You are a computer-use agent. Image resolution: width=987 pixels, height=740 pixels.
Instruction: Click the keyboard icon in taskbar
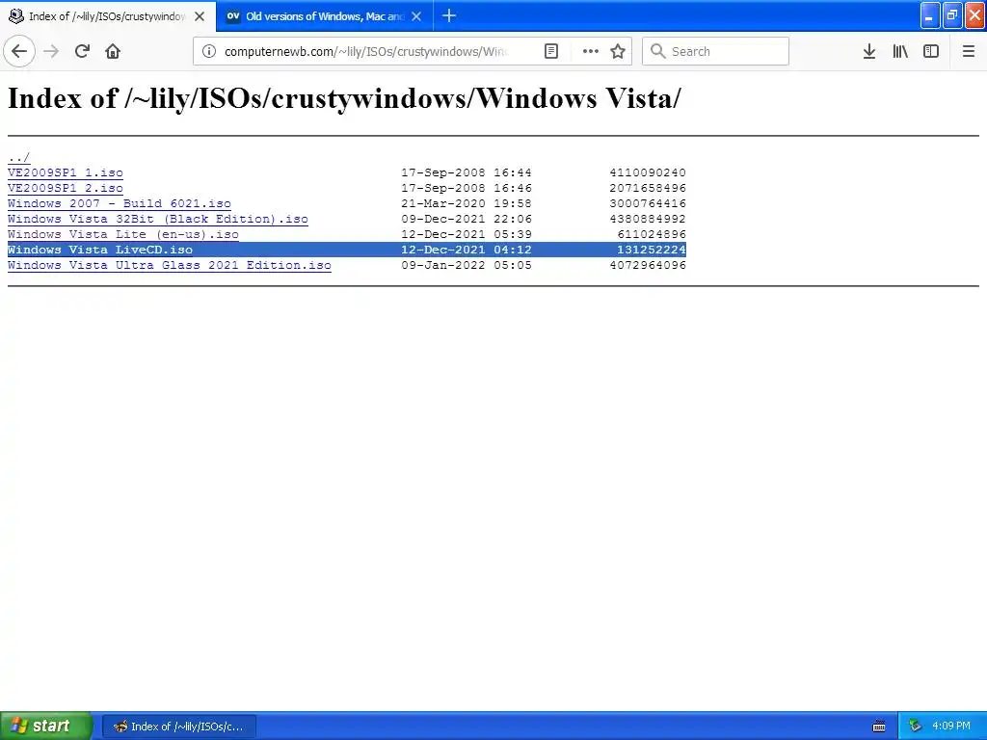(x=879, y=727)
